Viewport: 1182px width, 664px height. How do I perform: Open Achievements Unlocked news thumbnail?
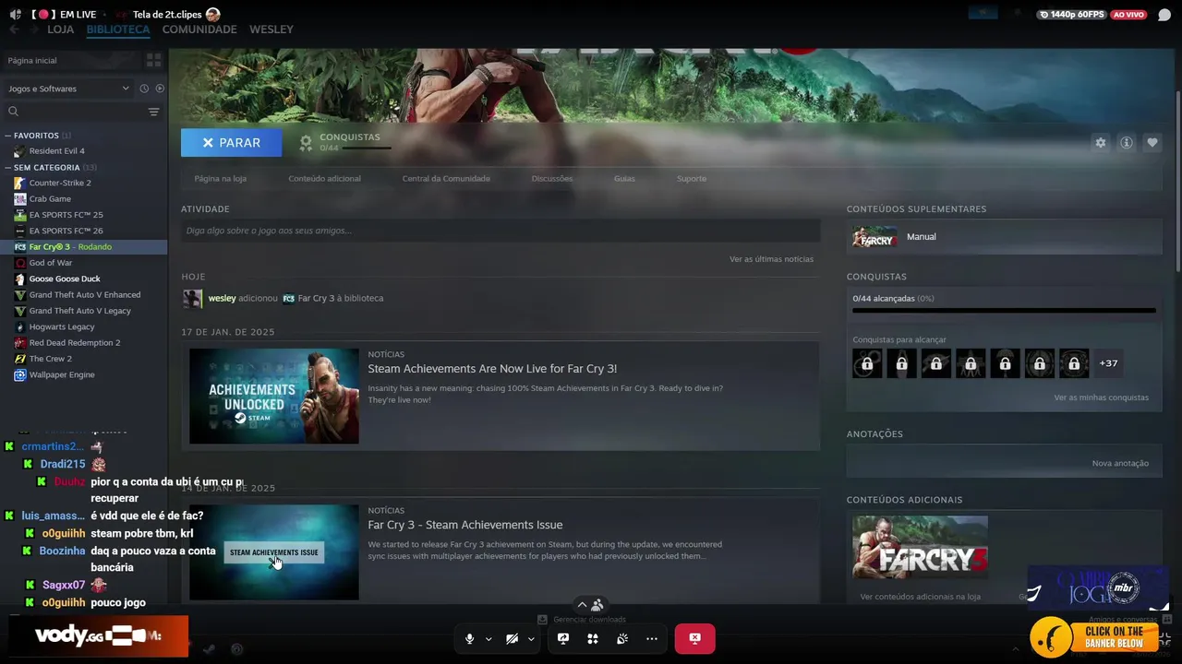(274, 396)
